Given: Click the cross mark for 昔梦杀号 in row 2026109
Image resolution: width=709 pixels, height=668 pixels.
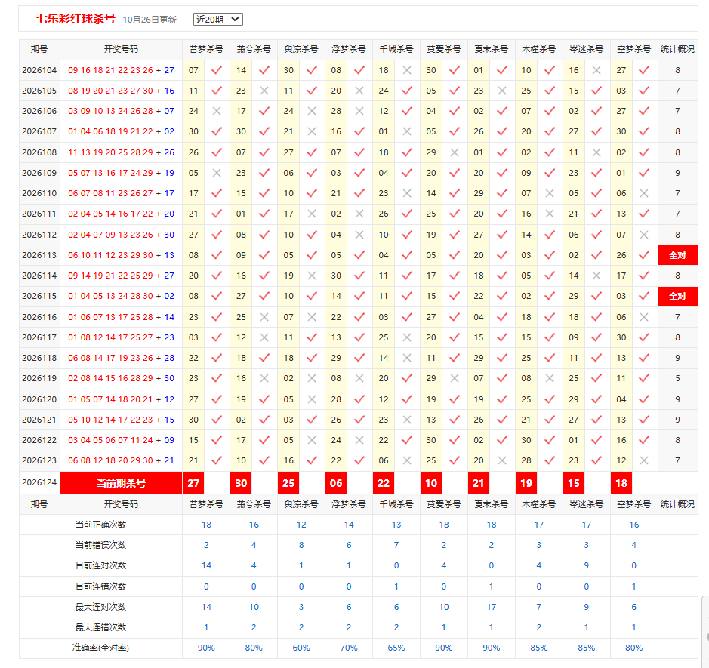Looking at the screenshot, I should (x=217, y=173).
